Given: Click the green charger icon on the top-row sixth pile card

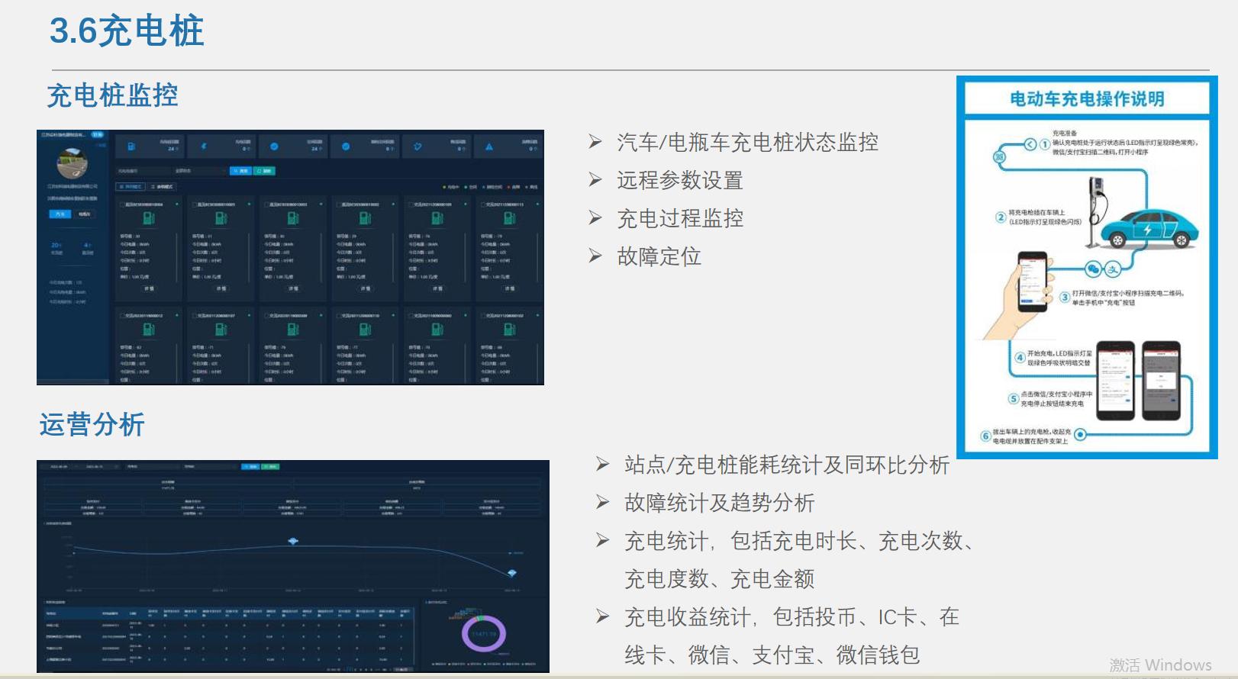Looking at the screenshot, I should (x=509, y=218).
